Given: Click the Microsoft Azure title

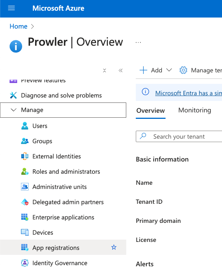Looking at the screenshot, I should point(58,8).
